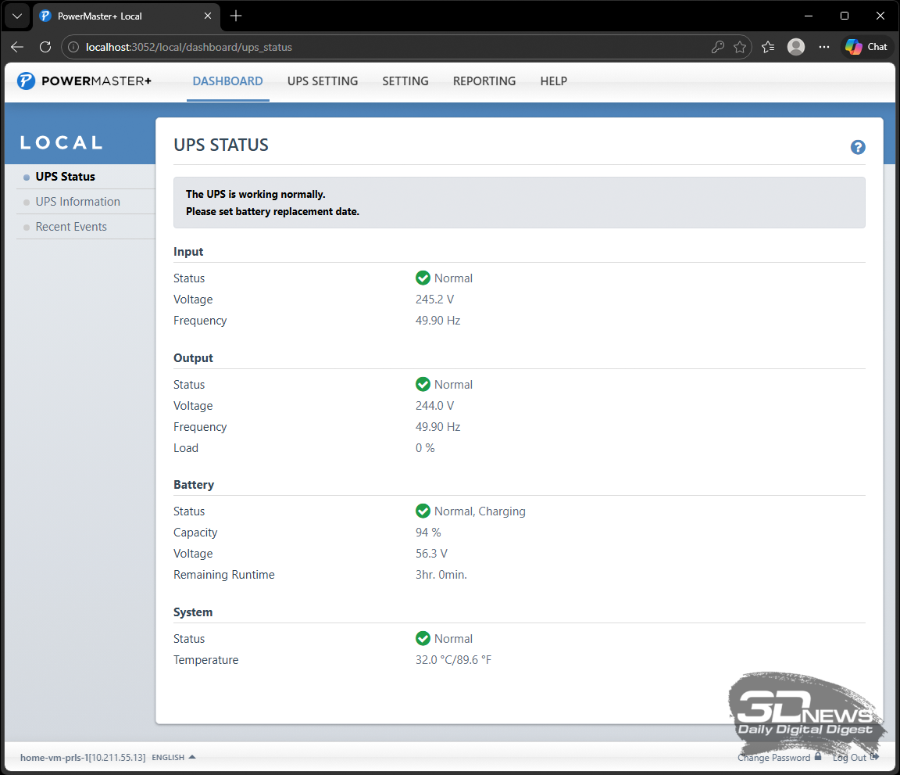
Task: Click the browser refresh icon
Action: (x=45, y=47)
